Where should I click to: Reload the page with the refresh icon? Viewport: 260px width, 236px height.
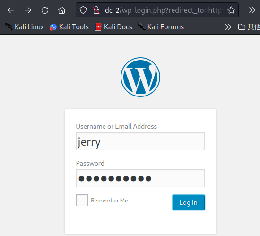[45, 10]
